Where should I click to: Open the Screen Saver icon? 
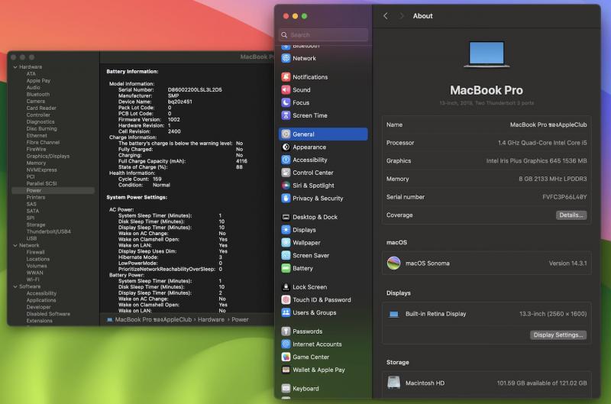tap(286, 256)
